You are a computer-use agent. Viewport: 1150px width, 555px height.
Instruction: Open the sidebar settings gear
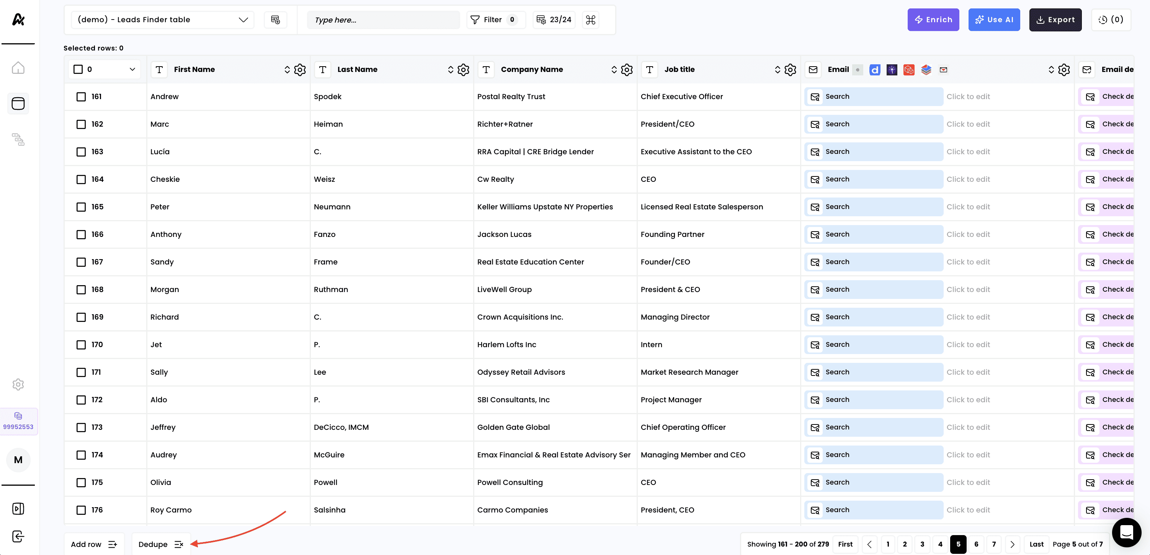click(18, 384)
